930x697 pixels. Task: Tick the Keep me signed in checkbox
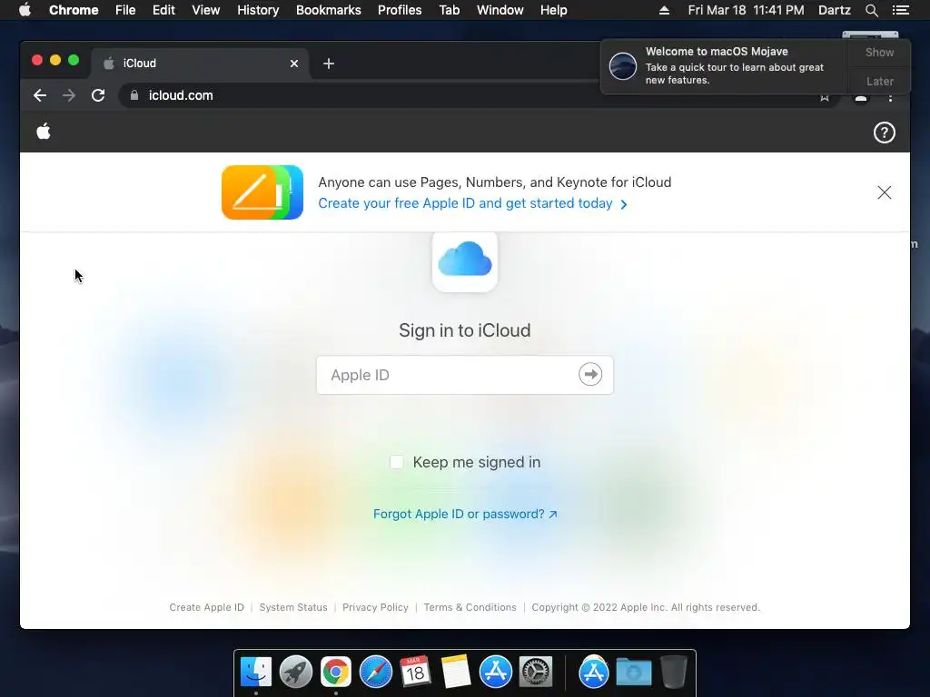click(397, 462)
